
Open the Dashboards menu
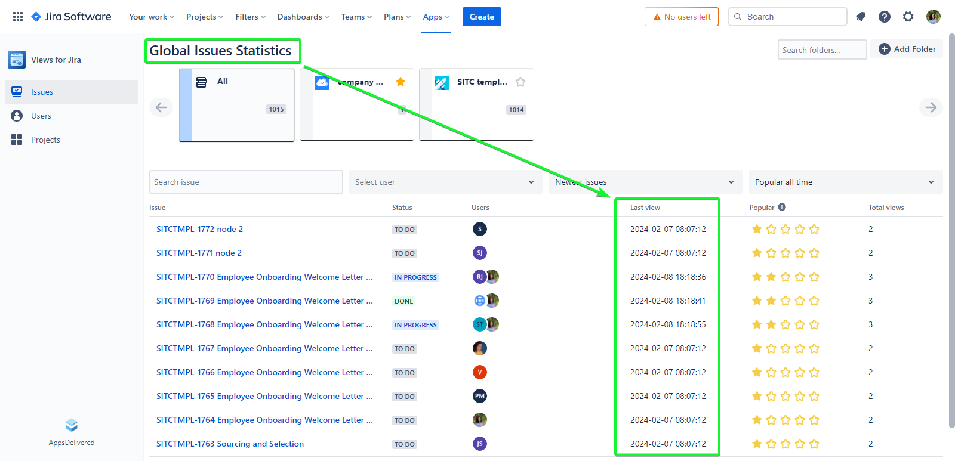coord(303,17)
